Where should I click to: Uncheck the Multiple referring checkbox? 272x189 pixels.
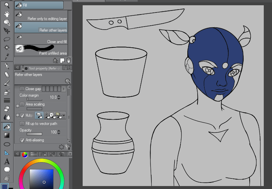[22, 115]
